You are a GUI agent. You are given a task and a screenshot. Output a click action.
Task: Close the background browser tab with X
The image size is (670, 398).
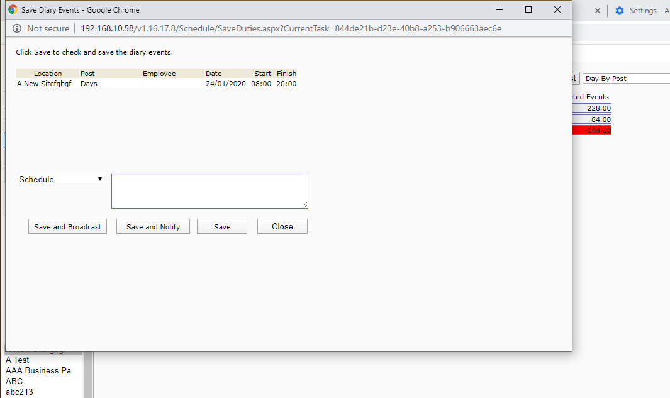pos(597,11)
